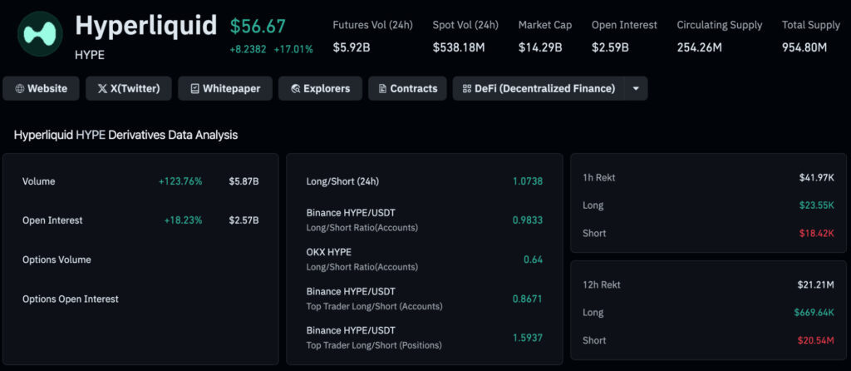
Task: Click the Whitepaper document icon
Action: (x=194, y=88)
